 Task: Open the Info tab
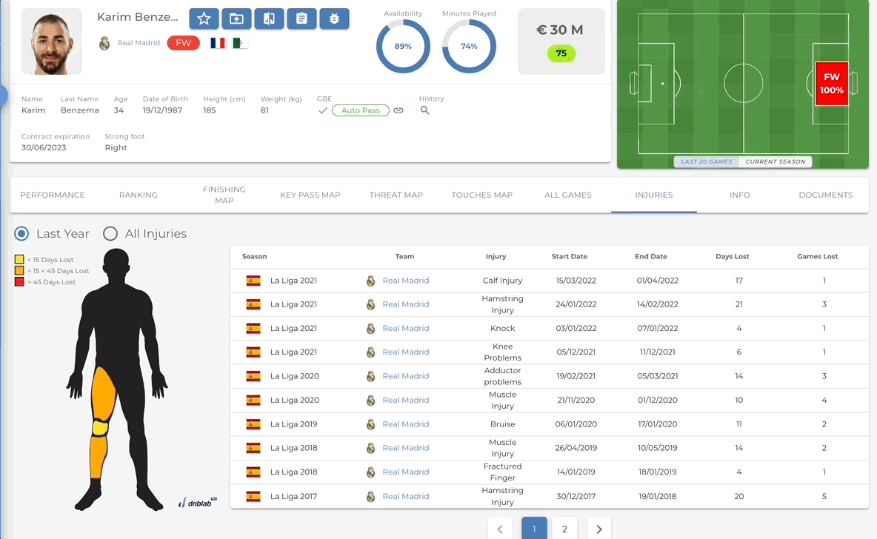pyautogui.click(x=739, y=195)
